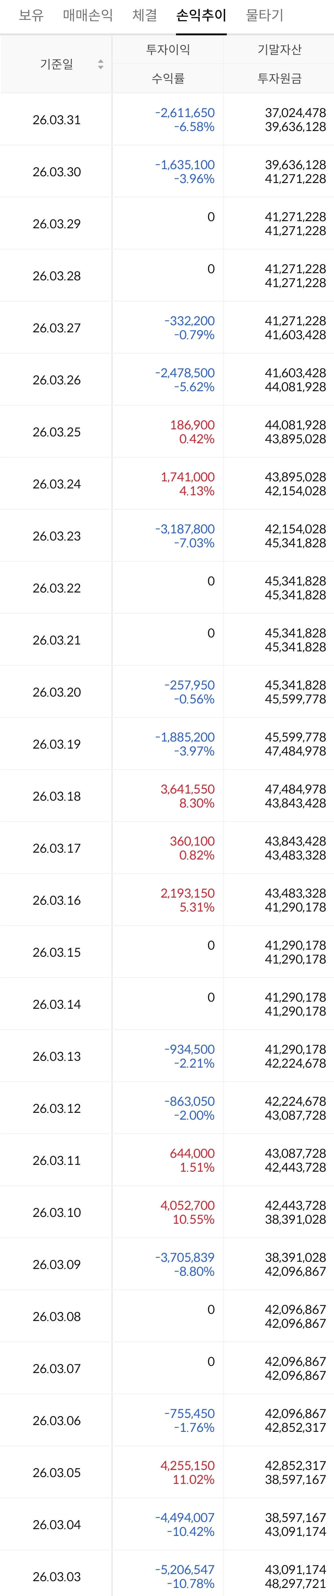Select the 체결 tab
334x1596 pixels.
(145, 15)
